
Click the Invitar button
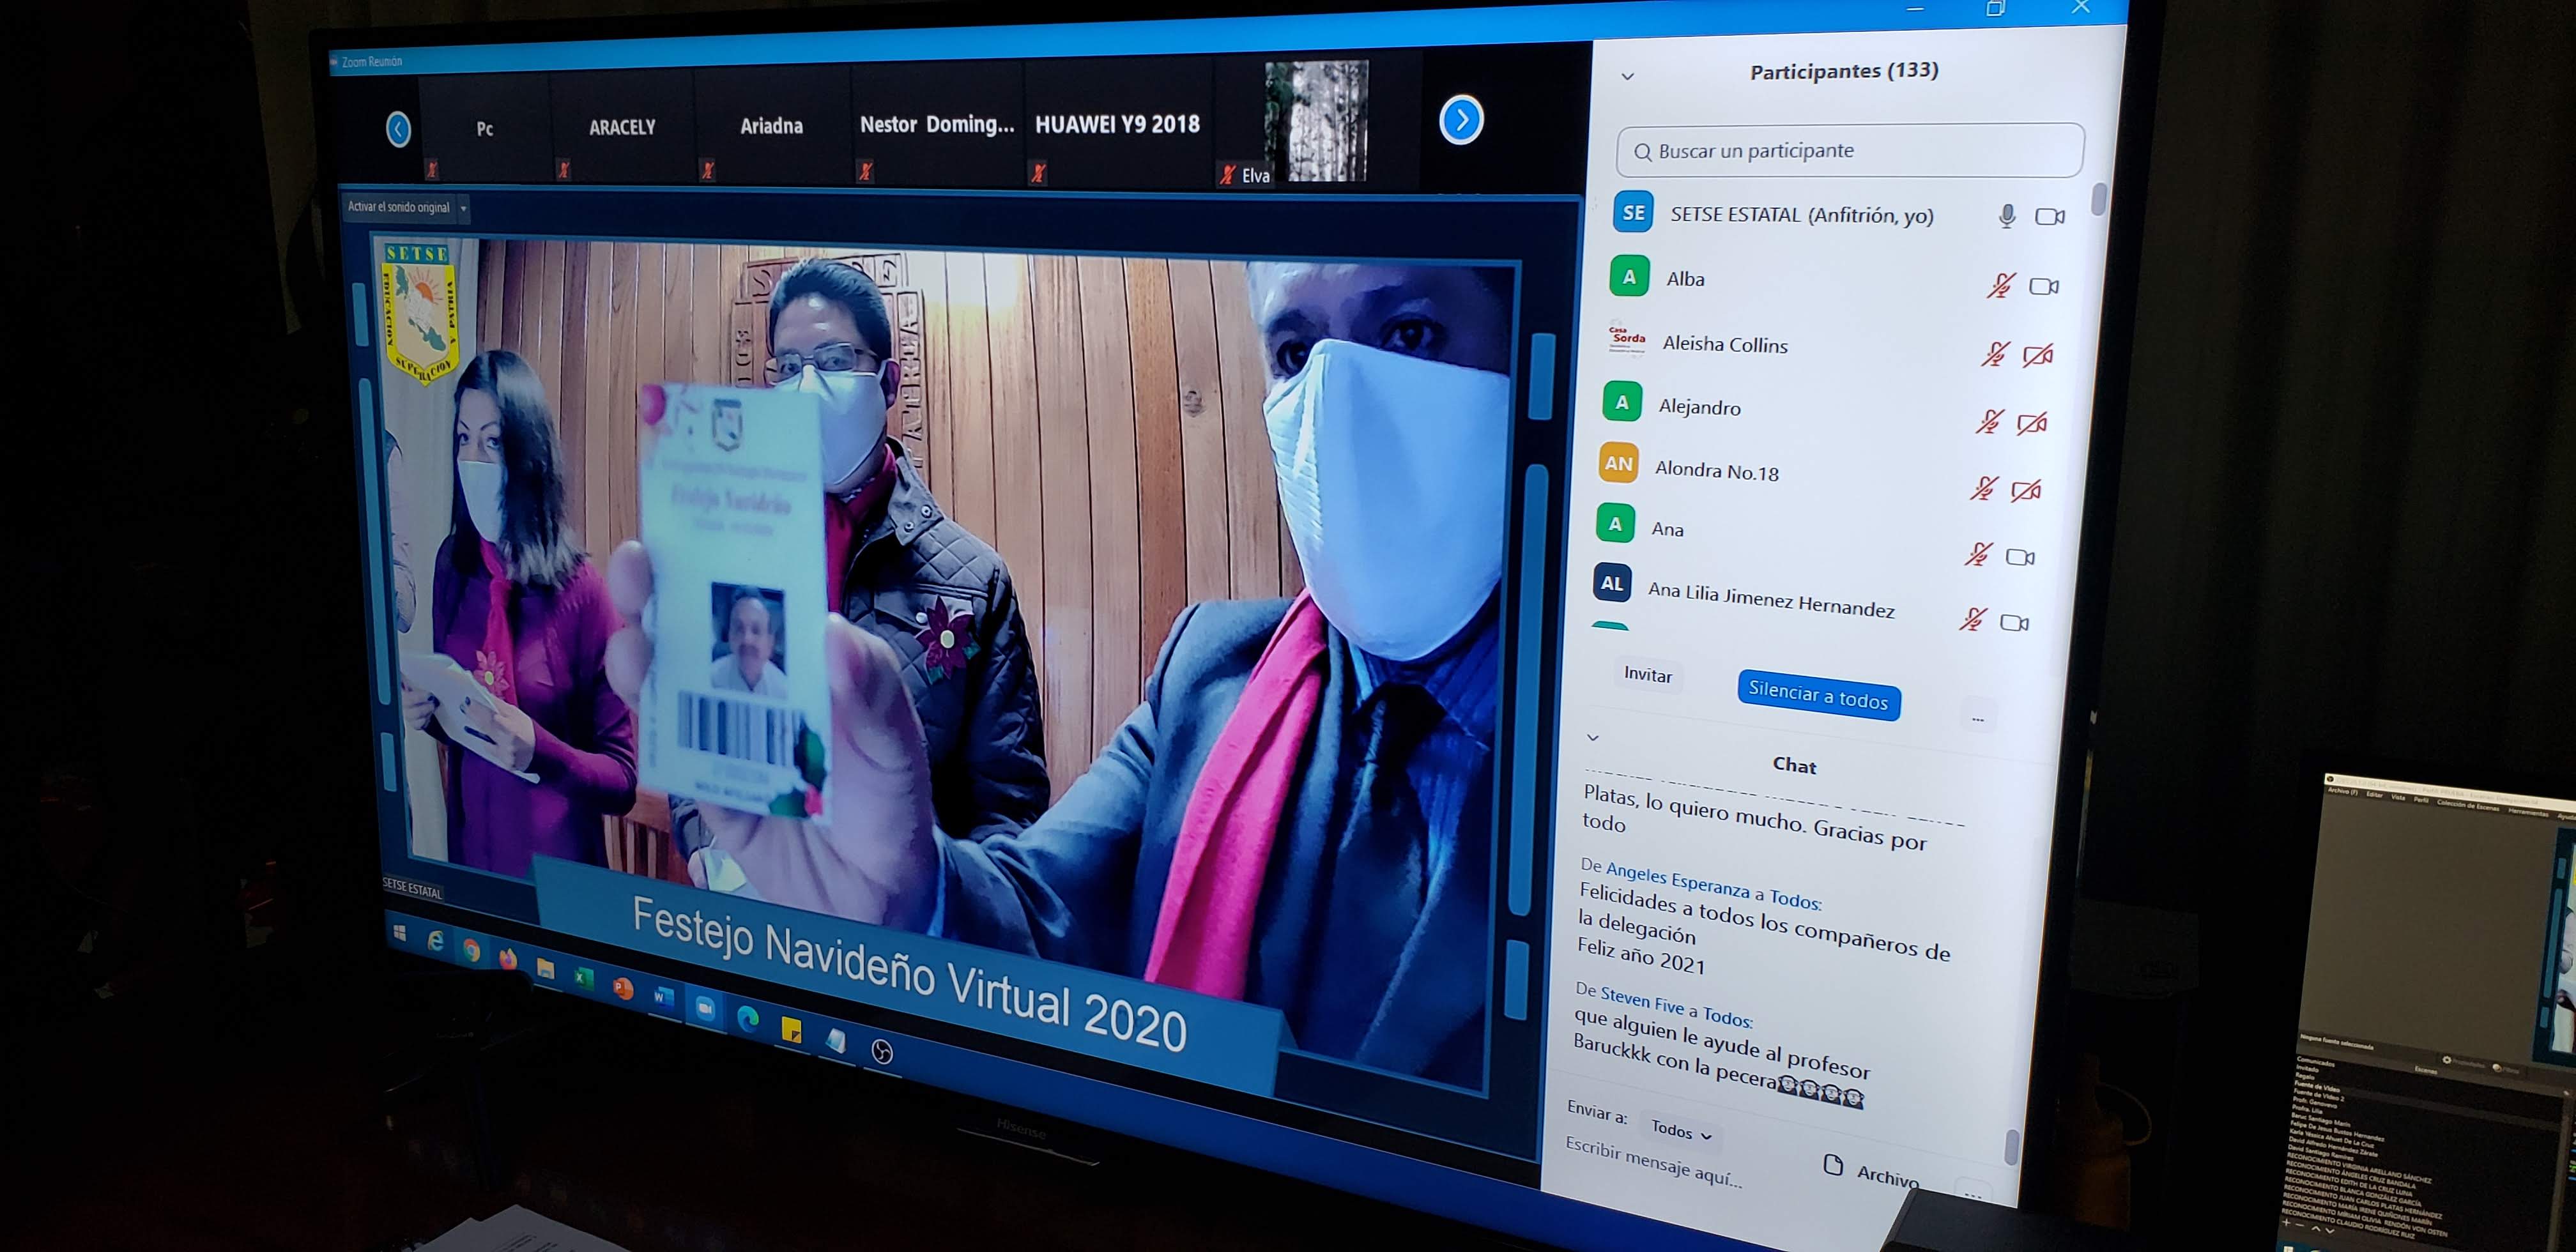tap(1647, 675)
